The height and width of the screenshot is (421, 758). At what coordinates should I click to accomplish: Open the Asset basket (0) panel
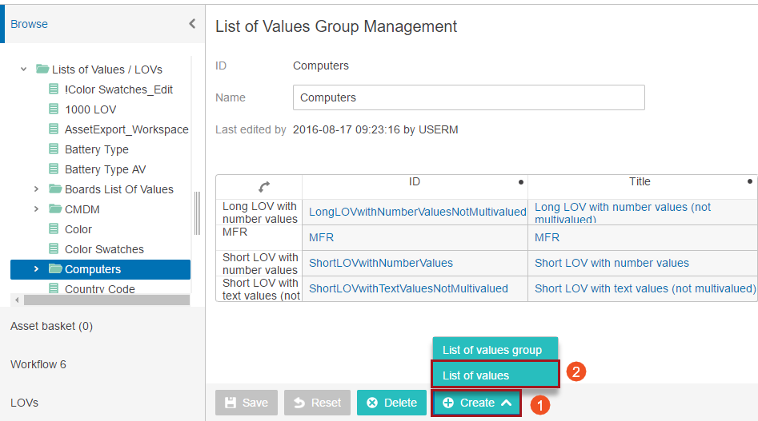pos(52,326)
